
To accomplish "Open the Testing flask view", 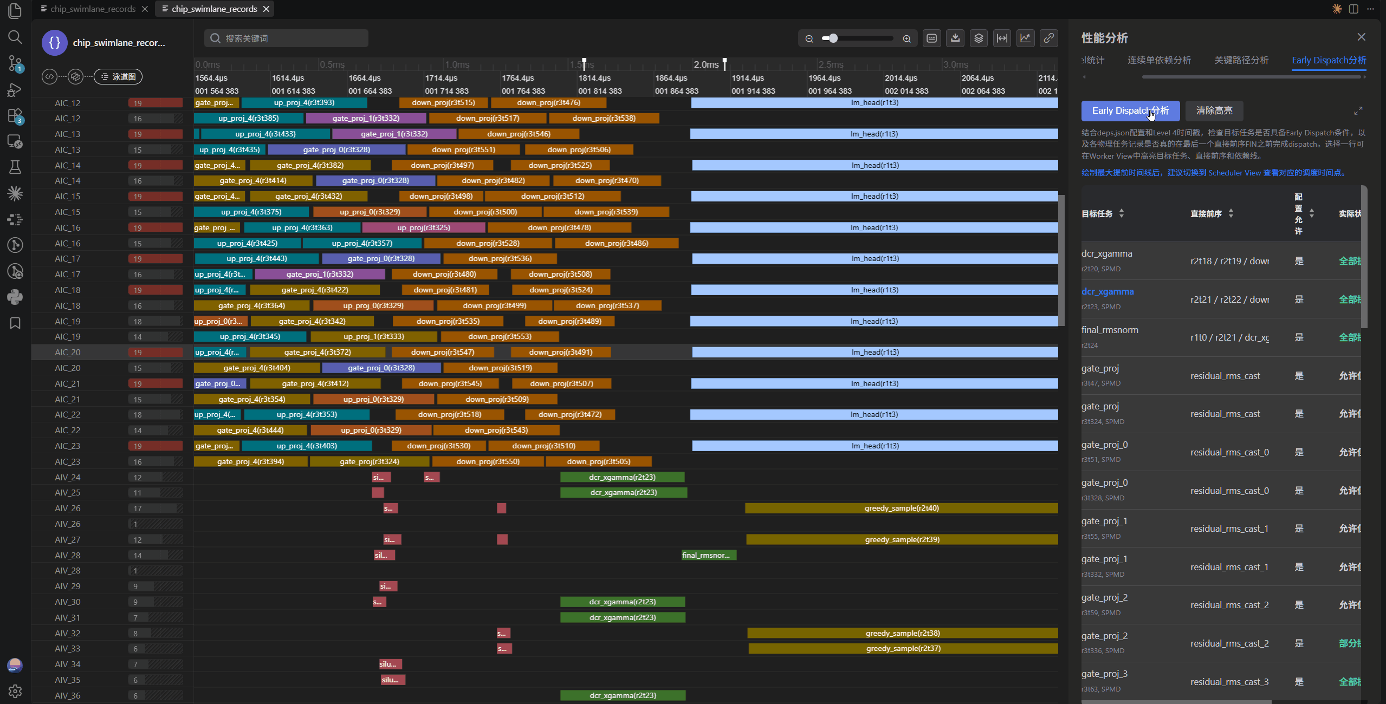I will pos(15,167).
